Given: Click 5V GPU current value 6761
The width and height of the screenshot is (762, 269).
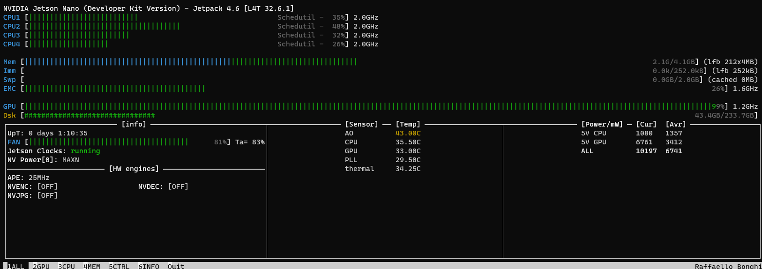Looking at the screenshot, I should [x=644, y=142].
